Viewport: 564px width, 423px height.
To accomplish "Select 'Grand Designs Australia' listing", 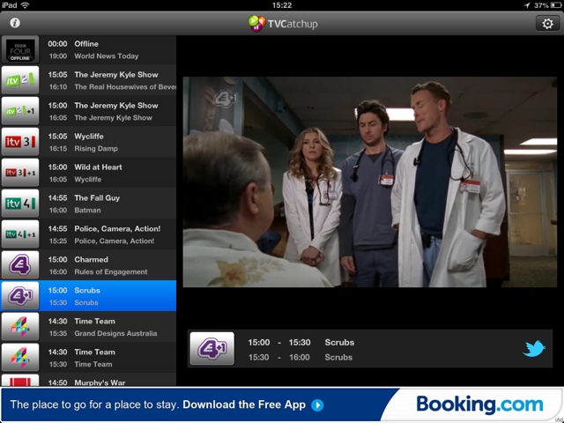I will (x=115, y=333).
